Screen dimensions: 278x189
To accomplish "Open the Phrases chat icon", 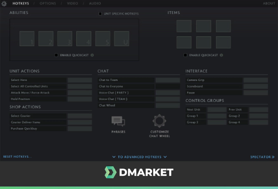I will (118, 121).
